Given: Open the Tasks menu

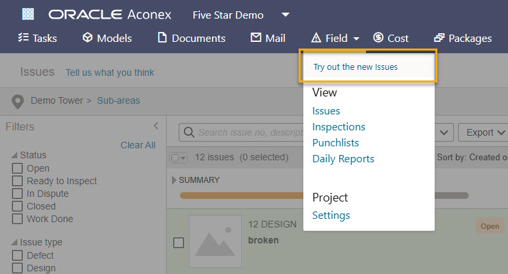Looking at the screenshot, I should (x=37, y=38).
